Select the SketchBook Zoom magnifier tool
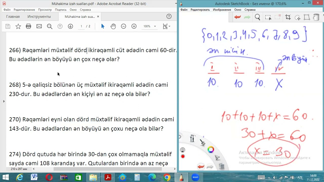 pyautogui.click(x=257, y=17)
